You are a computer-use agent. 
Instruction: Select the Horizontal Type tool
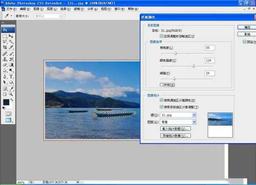[11, 77]
